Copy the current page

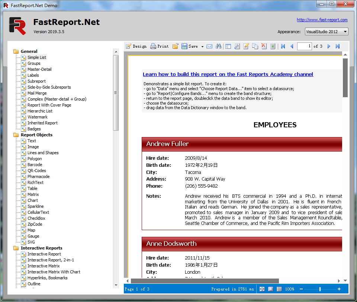click(255, 46)
